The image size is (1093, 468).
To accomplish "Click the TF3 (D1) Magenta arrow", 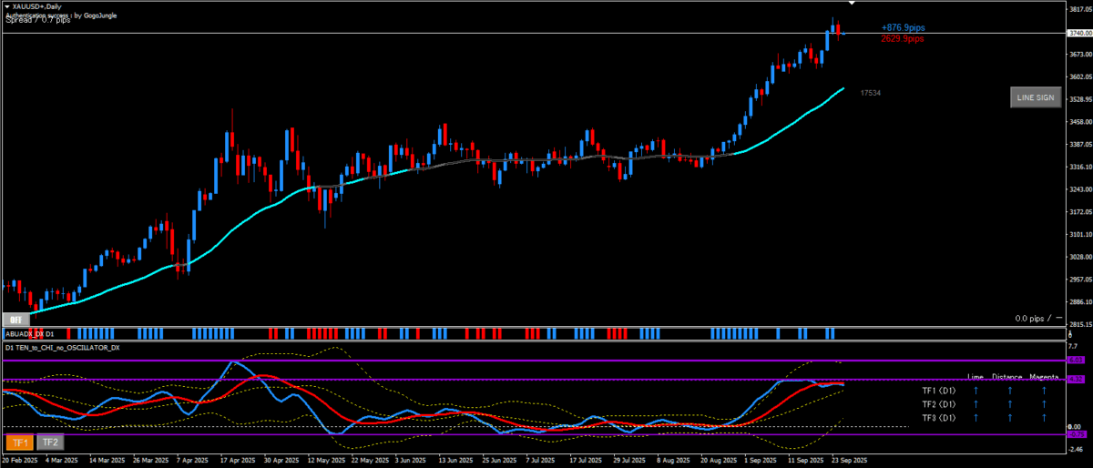I will pyautogui.click(x=1044, y=417).
